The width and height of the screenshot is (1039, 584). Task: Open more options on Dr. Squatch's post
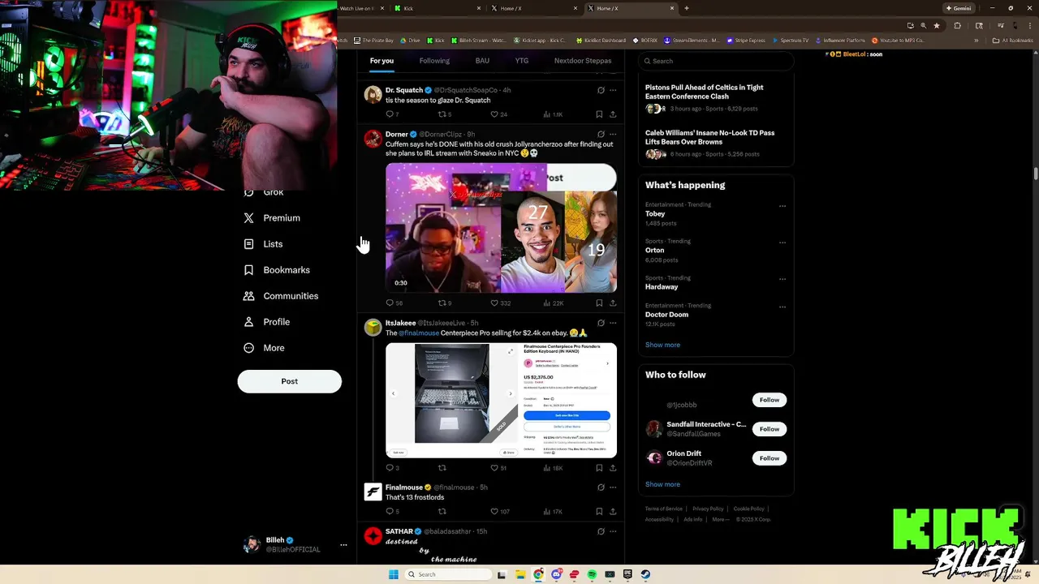pos(613,90)
